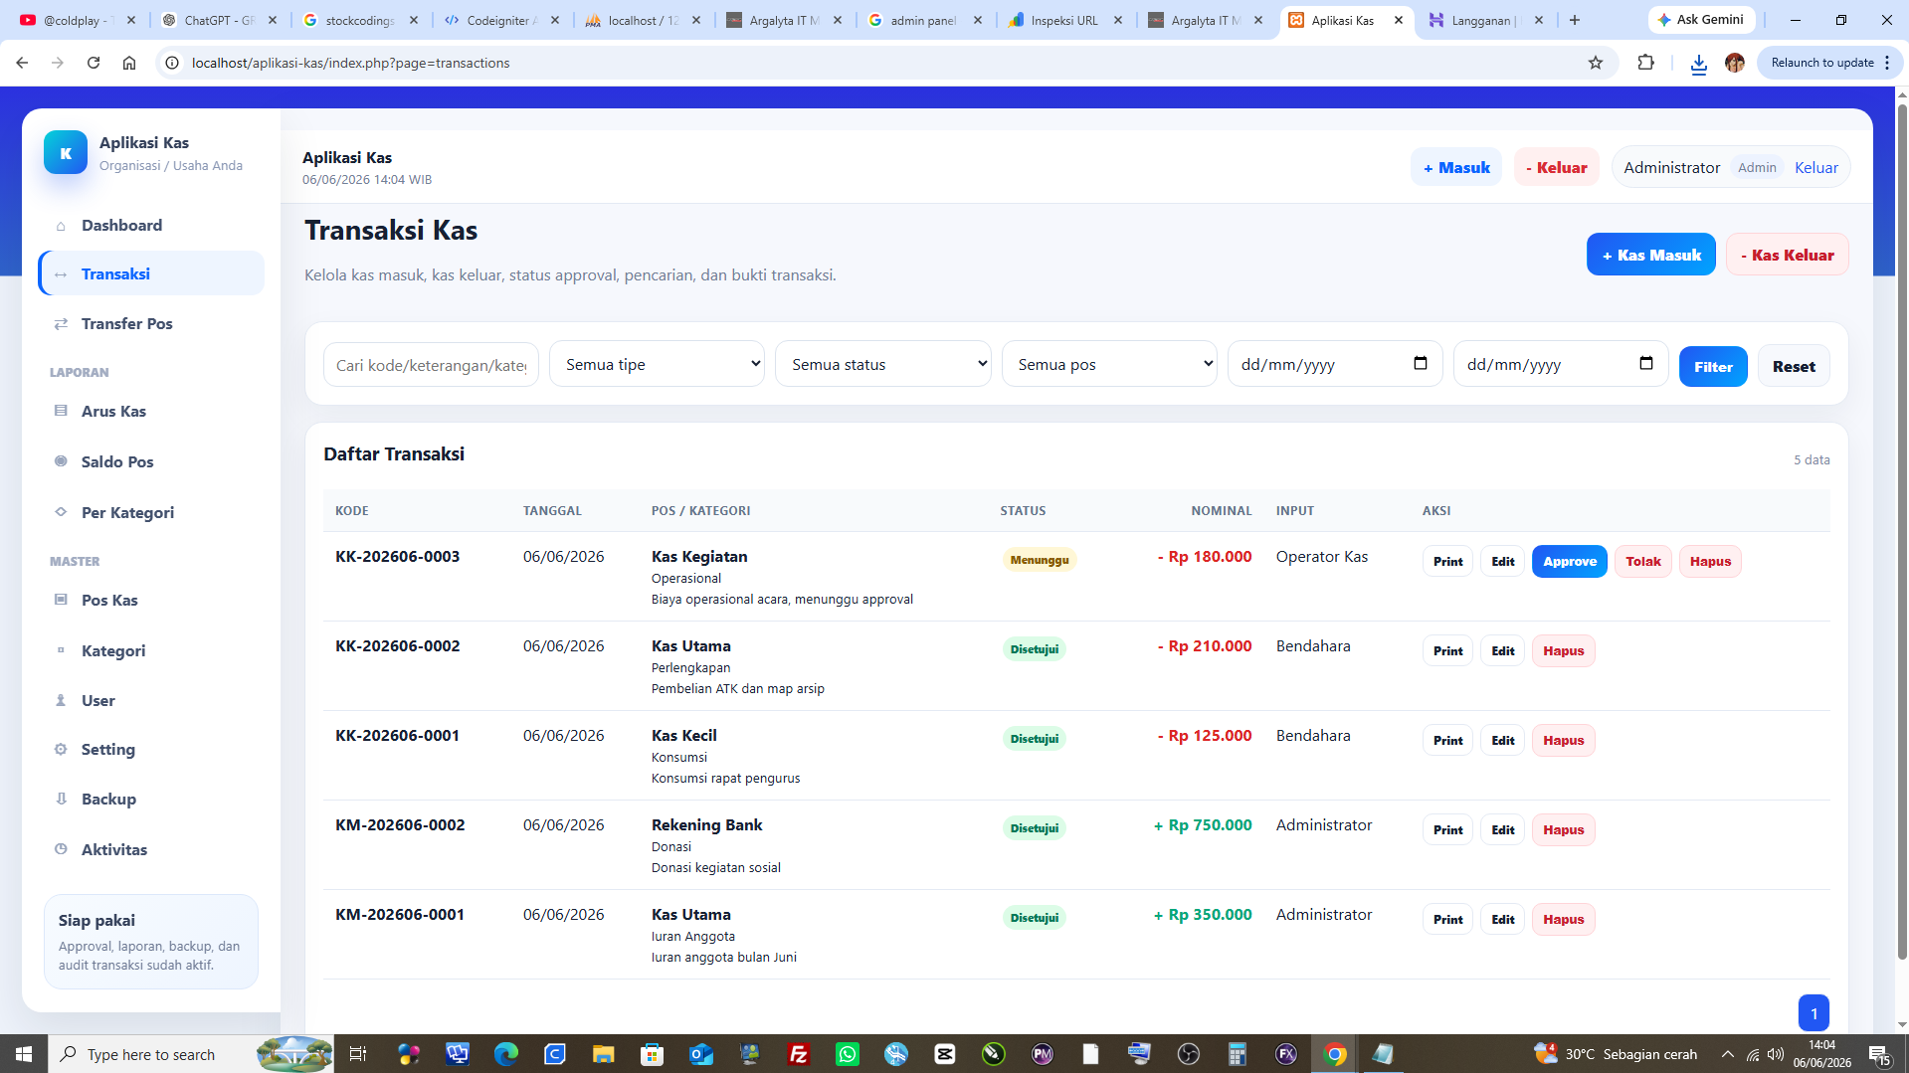Image resolution: width=1909 pixels, height=1073 pixels.
Task: Bookmark this page with the star icon
Action: pos(1596,63)
